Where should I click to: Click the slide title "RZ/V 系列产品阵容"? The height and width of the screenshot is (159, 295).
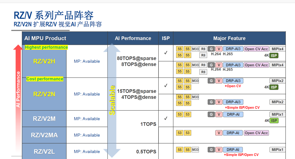point(54,15)
